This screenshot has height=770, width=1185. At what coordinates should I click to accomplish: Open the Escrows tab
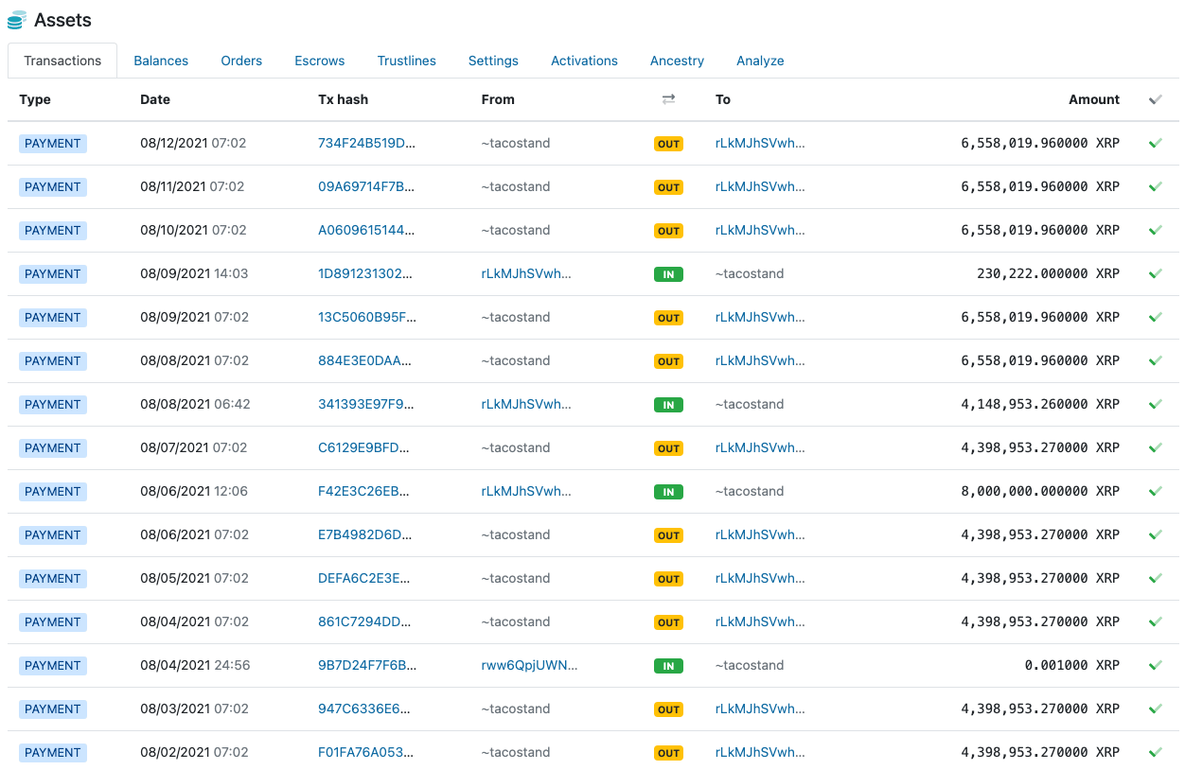coord(320,61)
